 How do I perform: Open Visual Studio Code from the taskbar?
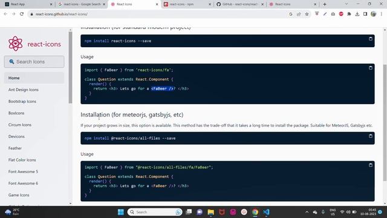pyautogui.click(x=266, y=212)
